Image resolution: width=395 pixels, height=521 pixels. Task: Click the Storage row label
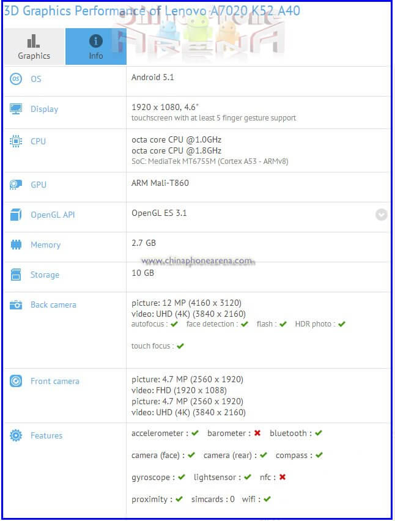point(45,275)
